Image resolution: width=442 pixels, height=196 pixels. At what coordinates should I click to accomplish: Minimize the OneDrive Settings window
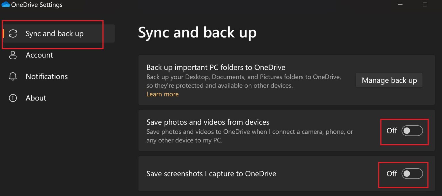pyautogui.click(x=400, y=4)
